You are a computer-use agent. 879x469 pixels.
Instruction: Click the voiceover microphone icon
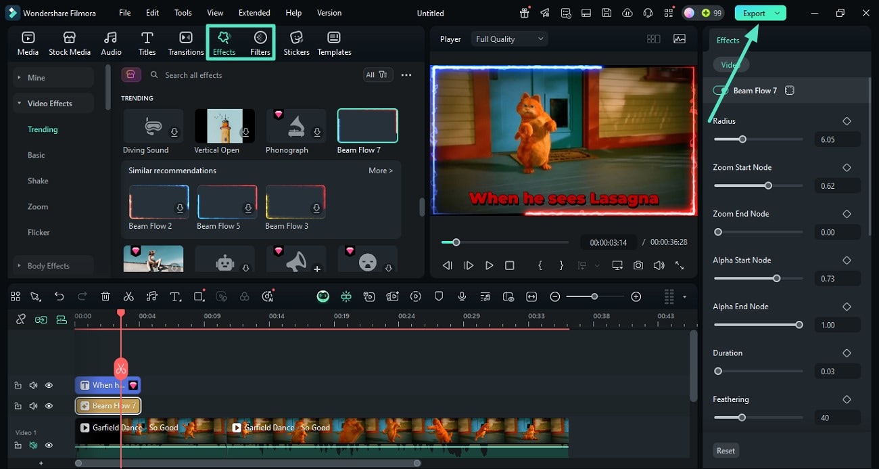click(462, 296)
